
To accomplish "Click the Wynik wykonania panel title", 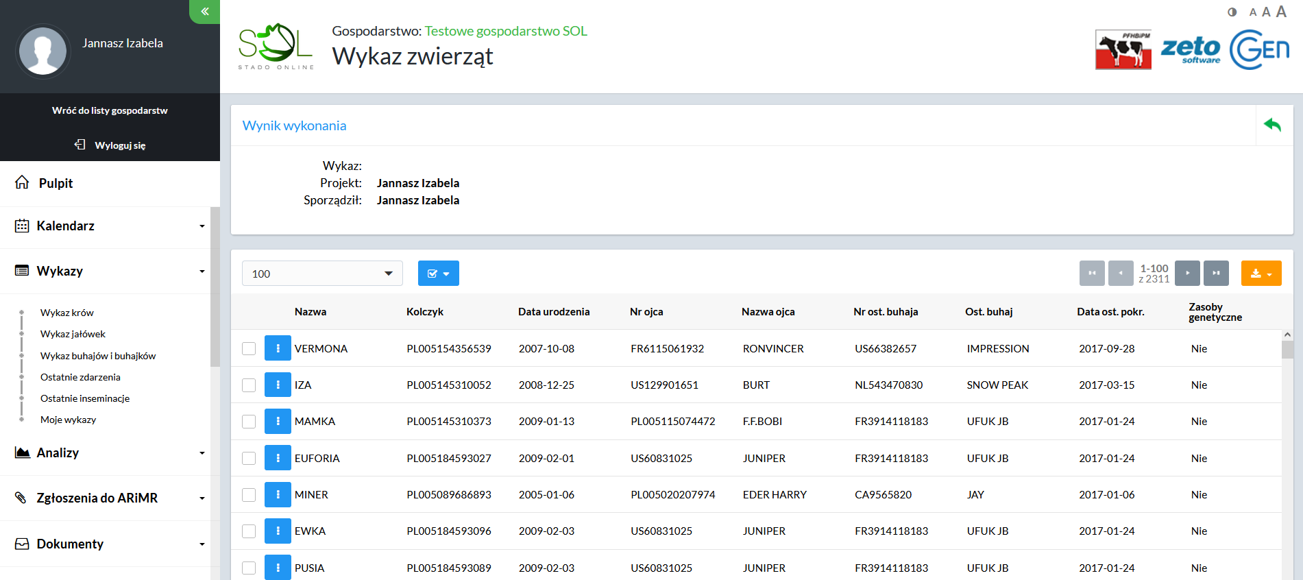I will pos(295,125).
